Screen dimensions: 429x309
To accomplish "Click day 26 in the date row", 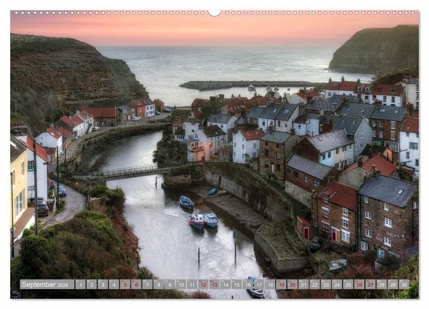I will click(359, 284).
